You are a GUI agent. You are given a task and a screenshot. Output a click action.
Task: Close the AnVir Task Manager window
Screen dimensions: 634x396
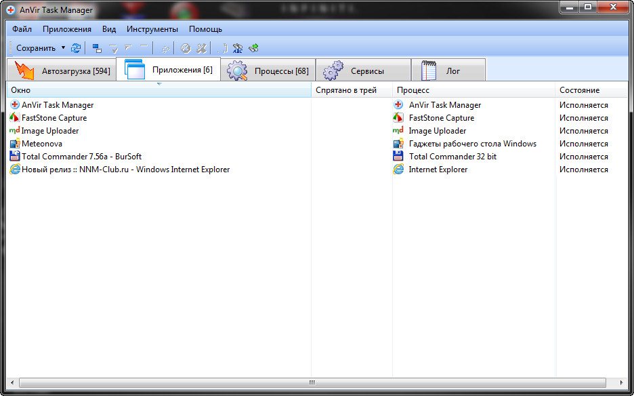[x=613, y=7]
